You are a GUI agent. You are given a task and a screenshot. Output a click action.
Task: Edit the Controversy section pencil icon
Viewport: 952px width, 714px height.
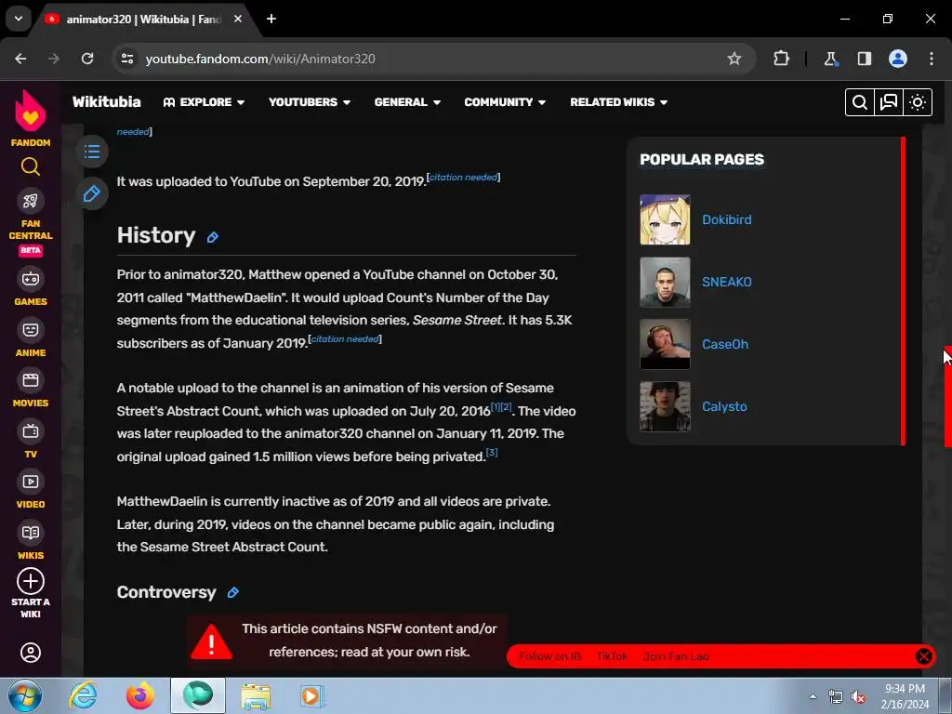click(x=232, y=592)
